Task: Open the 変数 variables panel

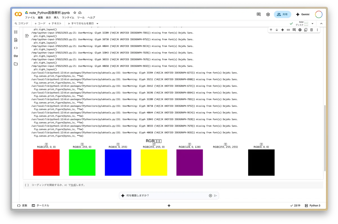Action: [22, 206]
